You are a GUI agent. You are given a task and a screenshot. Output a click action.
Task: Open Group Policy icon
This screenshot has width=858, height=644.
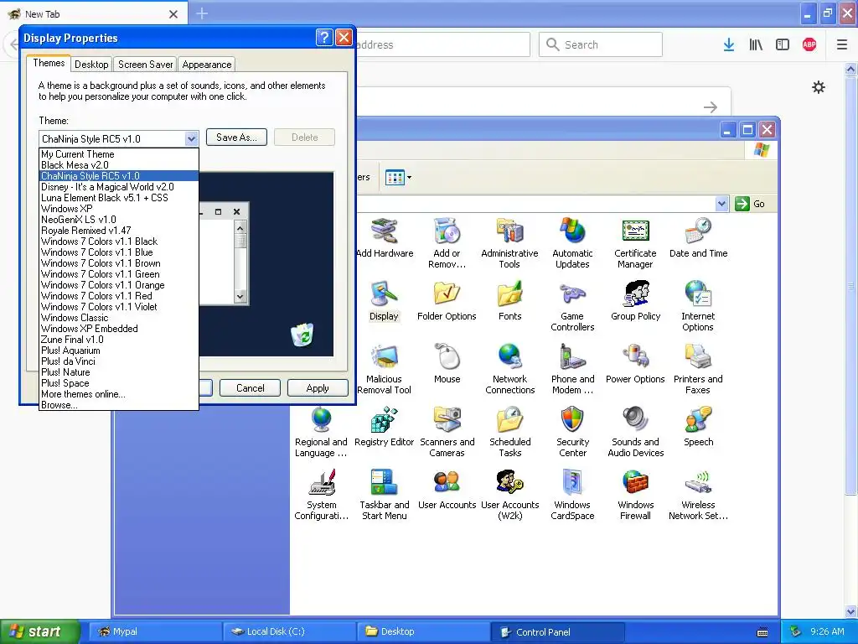coord(635,301)
